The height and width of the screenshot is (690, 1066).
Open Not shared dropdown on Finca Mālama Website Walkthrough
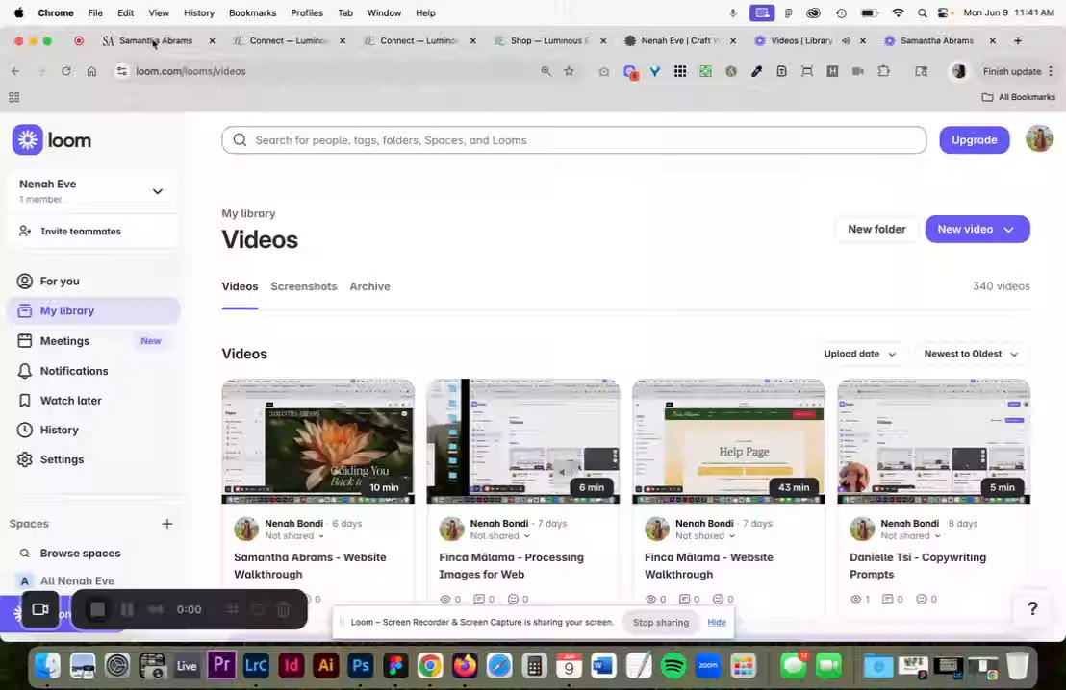click(705, 536)
